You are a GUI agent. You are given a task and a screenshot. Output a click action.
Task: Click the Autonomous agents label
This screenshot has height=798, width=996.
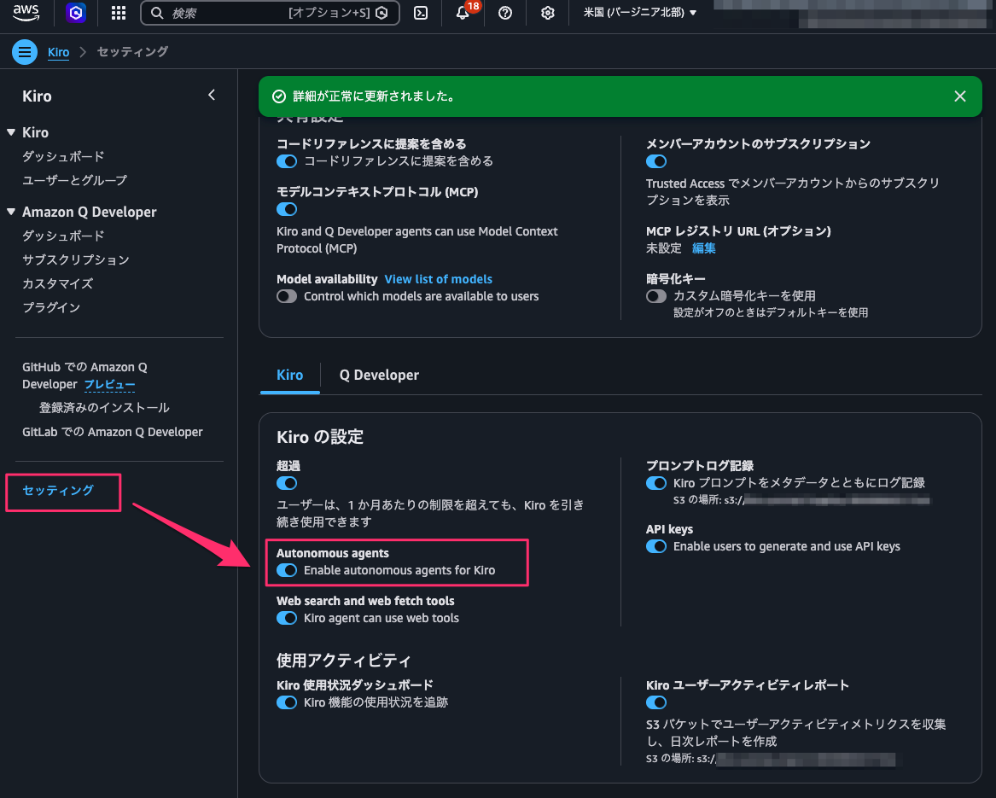pyautogui.click(x=333, y=553)
